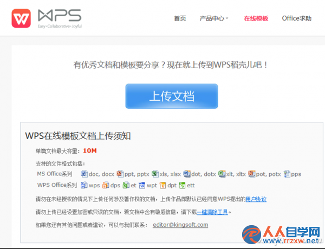Click the wpt template format icon

tap(142, 185)
